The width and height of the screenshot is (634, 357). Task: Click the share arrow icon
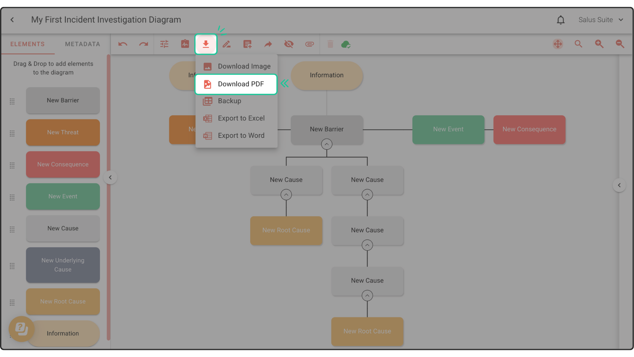(268, 44)
